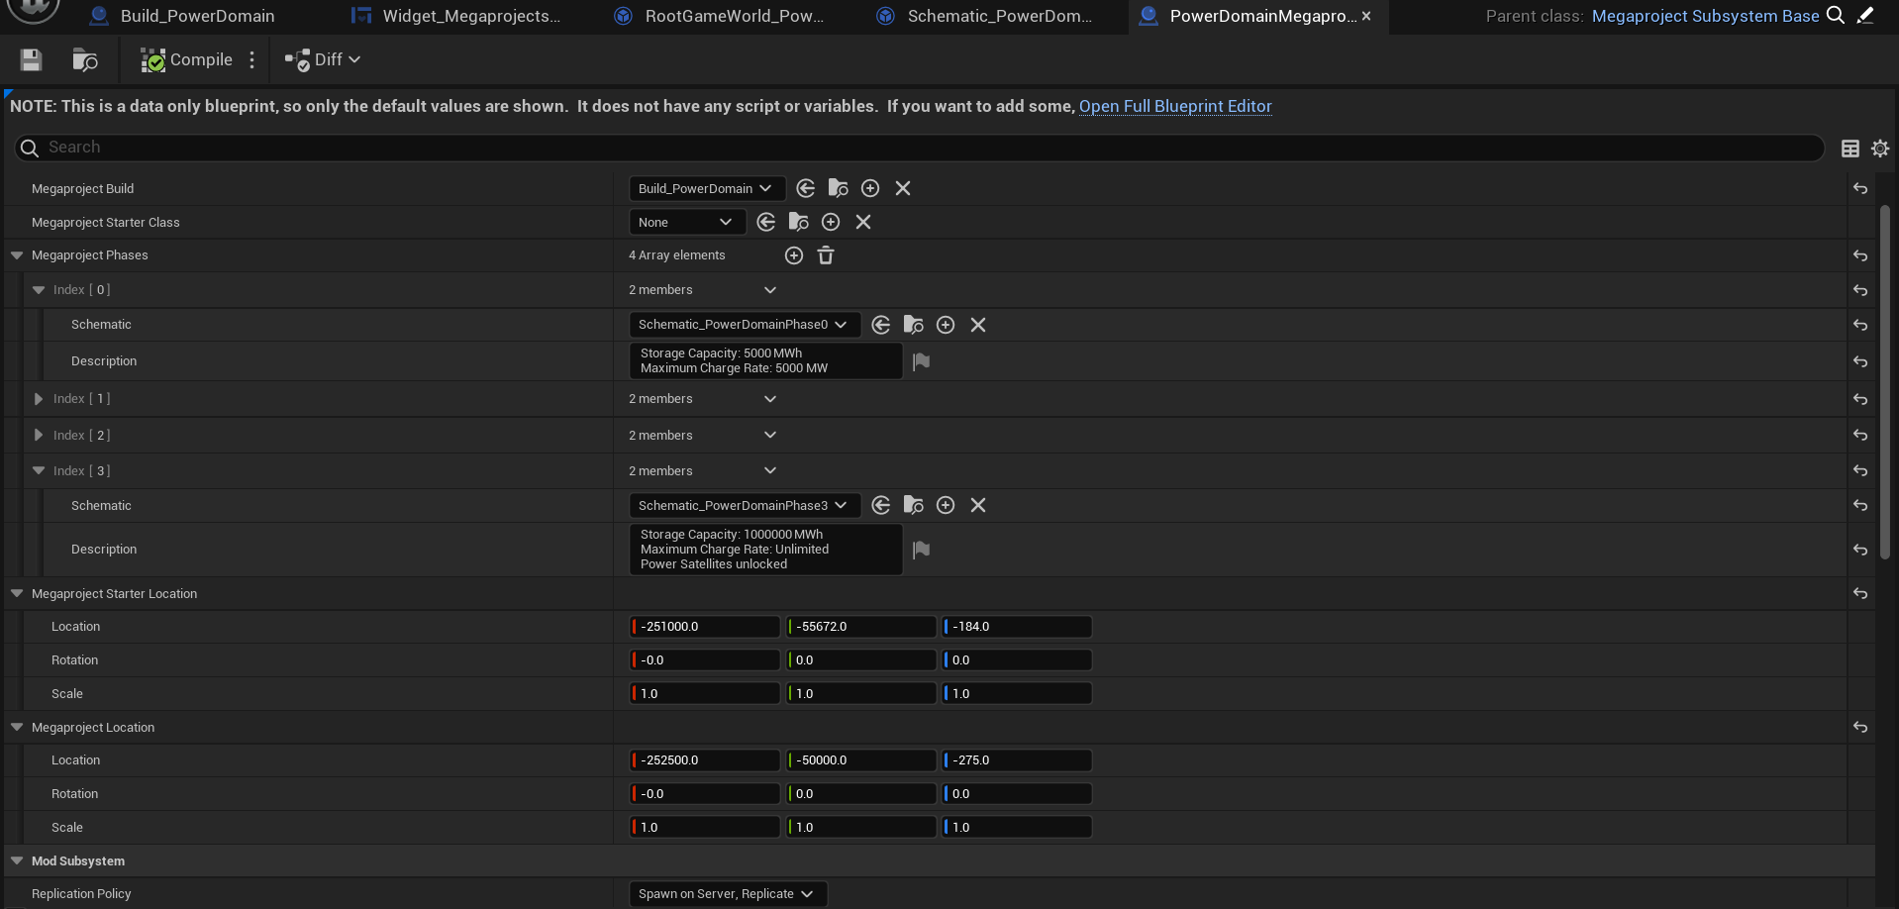Empty the Megaproject Phases array with trash icon
The image size is (1899, 909).
tap(826, 255)
